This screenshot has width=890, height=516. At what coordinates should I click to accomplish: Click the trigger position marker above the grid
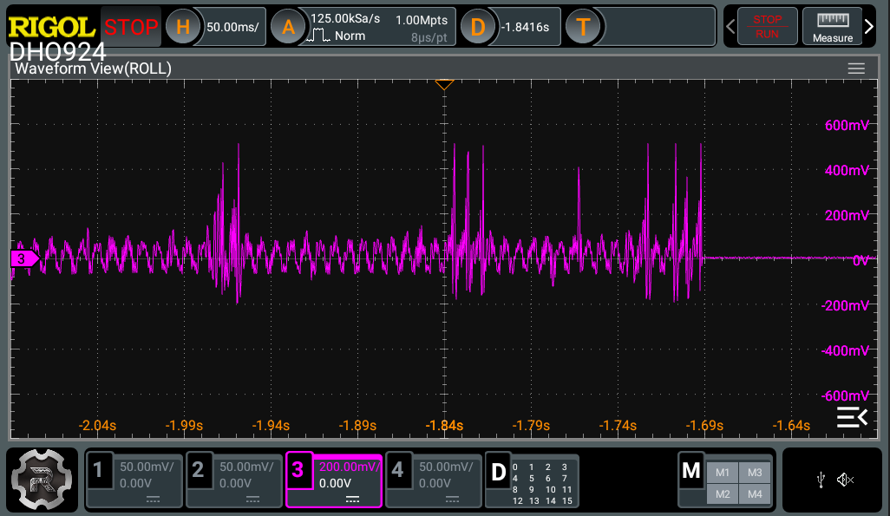(x=444, y=84)
